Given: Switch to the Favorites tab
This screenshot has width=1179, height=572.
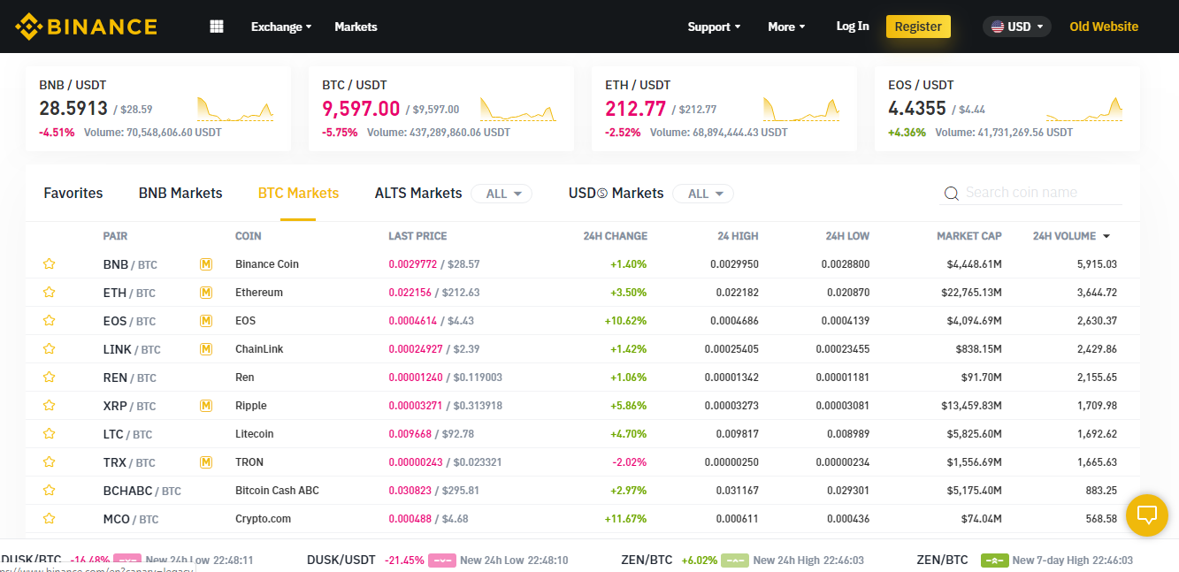Looking at the screenshot, I should coord(73,193).
